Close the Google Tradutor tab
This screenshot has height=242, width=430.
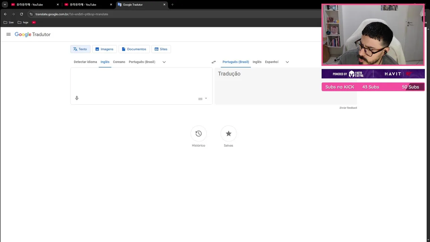(165, 5)
